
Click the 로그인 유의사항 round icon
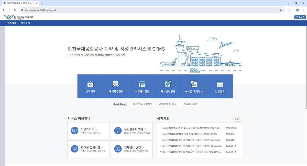(74, 149)
